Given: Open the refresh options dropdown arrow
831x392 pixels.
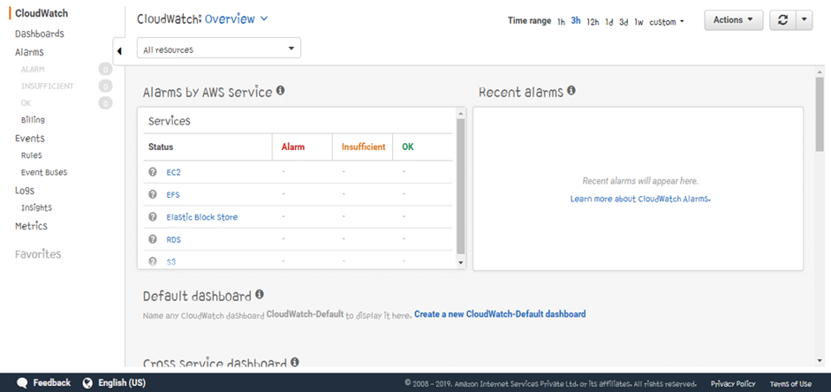Looking at the screenshot, I should [x=804, y=20].
